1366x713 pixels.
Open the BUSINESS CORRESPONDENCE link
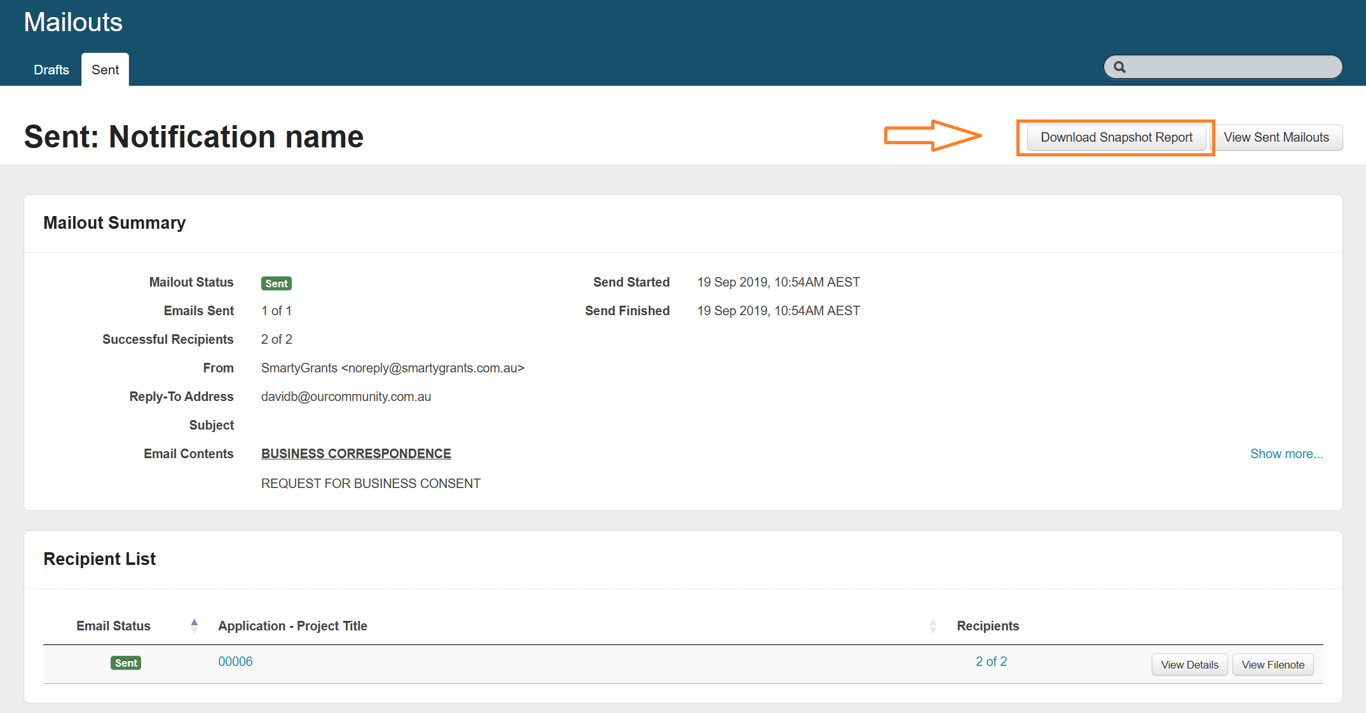[356, 454]
